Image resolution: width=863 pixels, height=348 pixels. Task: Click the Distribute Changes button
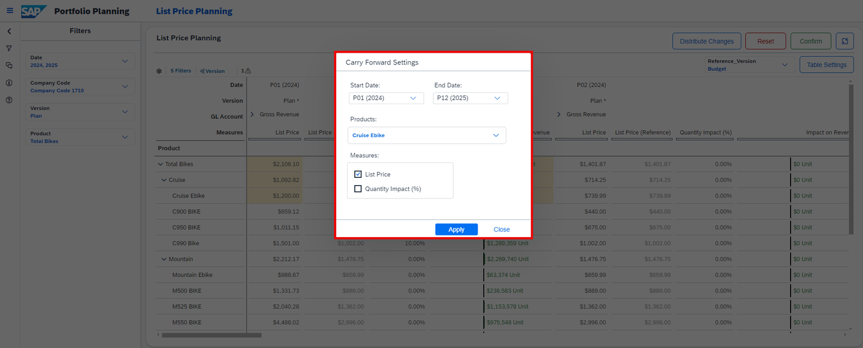(707, 41)
